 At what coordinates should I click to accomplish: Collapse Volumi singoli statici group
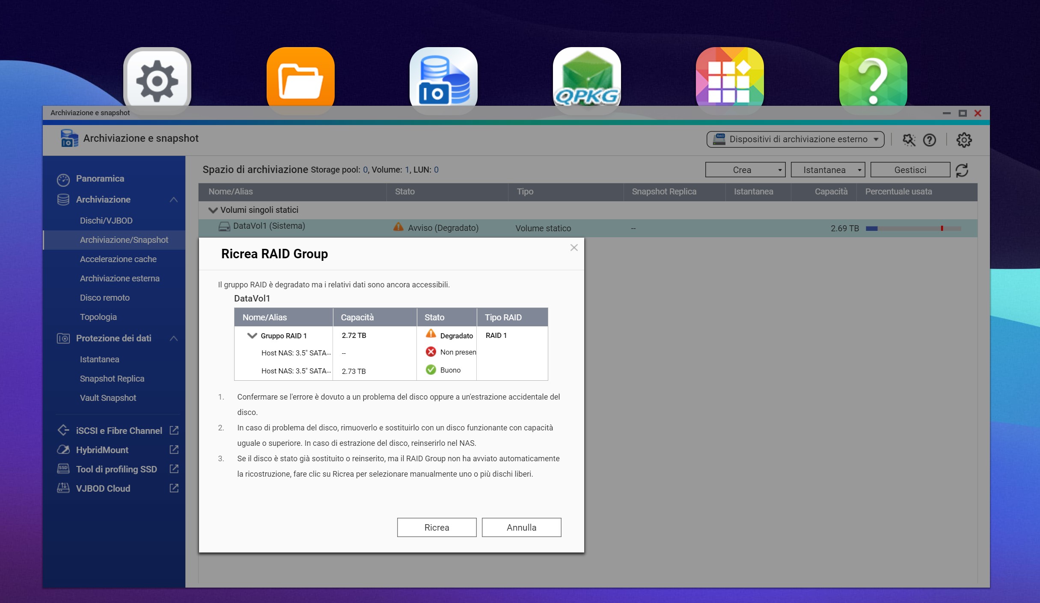[213, 210]
